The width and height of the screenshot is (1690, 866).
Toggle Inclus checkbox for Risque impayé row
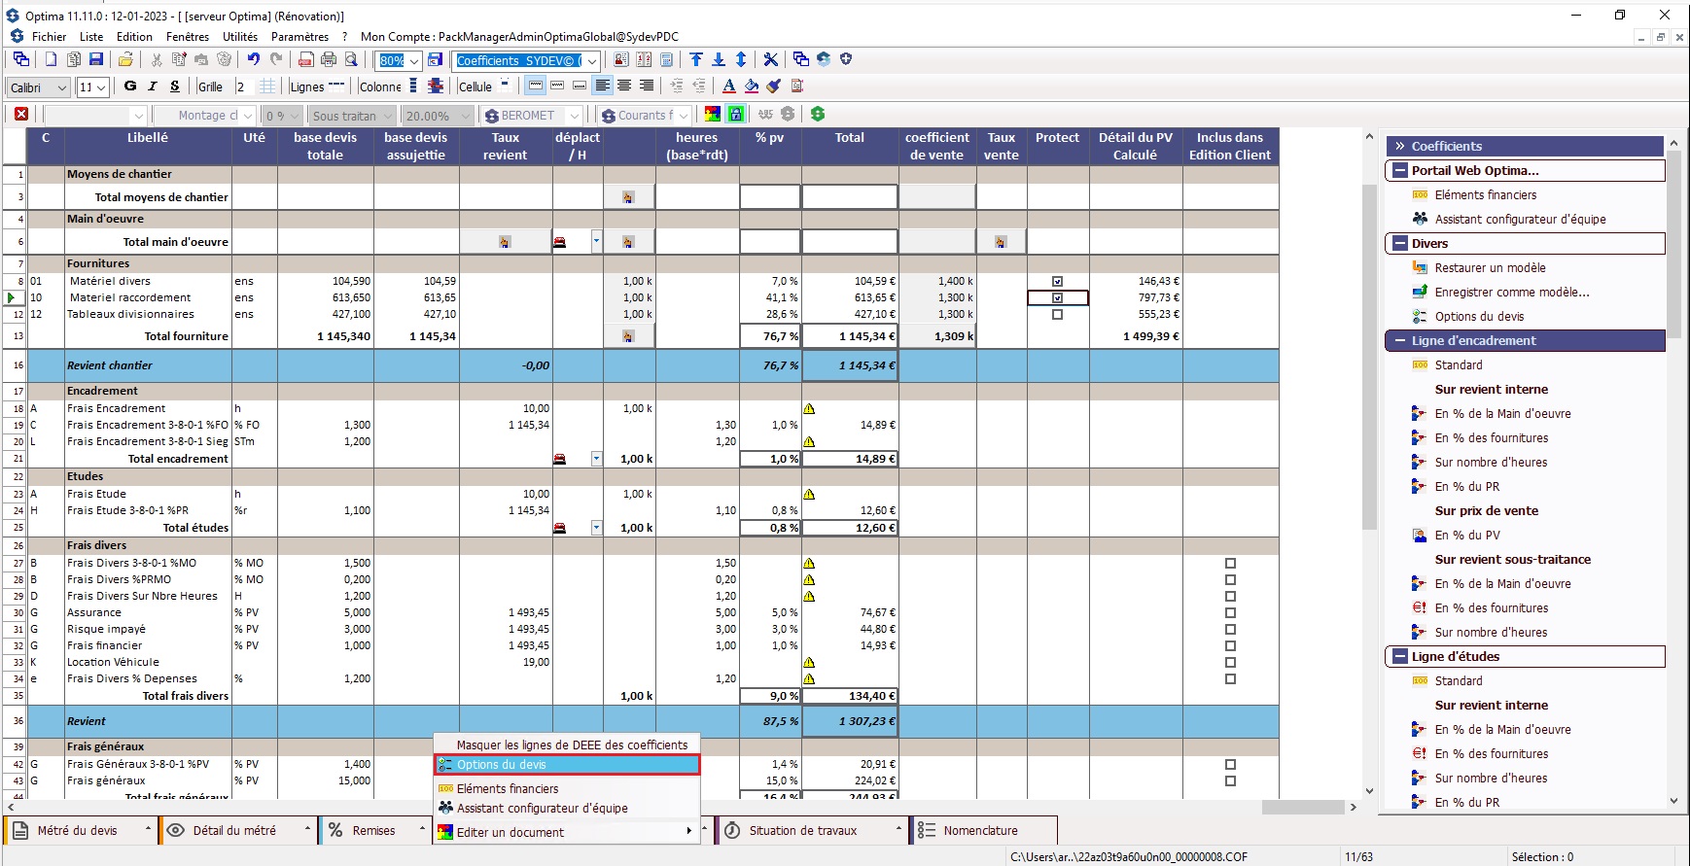point(1230,630)
